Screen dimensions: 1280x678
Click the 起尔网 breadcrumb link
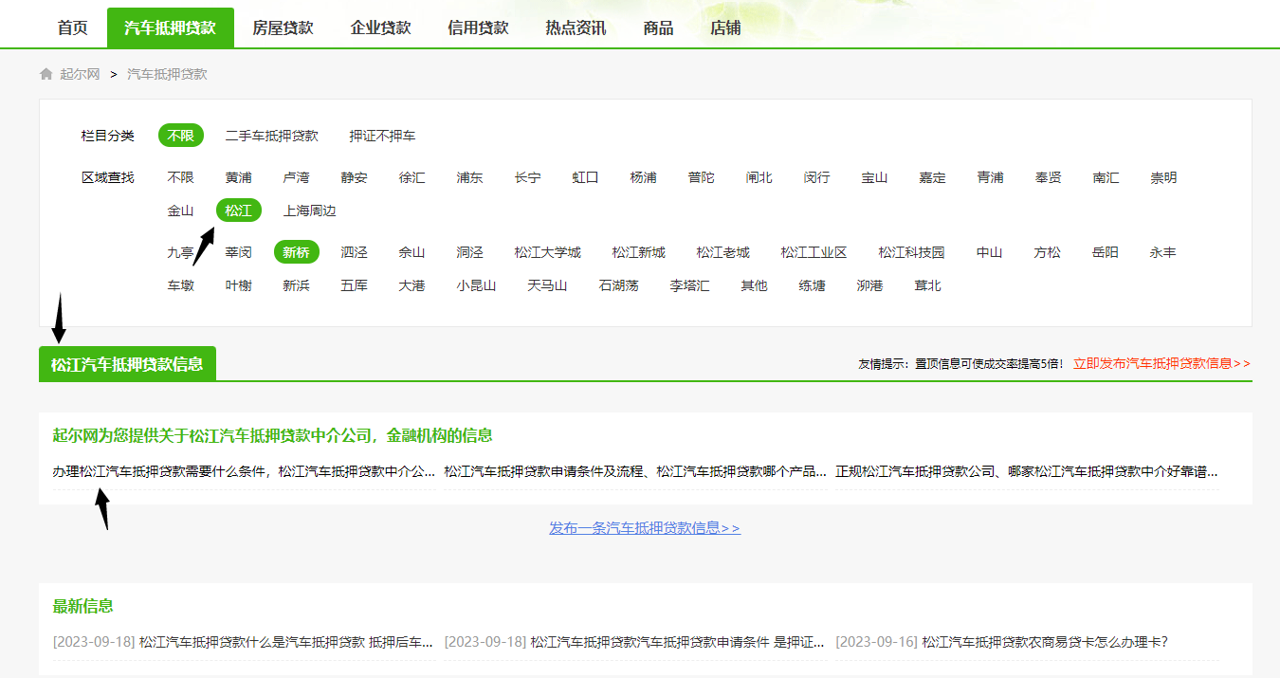[x=80, y=74]
